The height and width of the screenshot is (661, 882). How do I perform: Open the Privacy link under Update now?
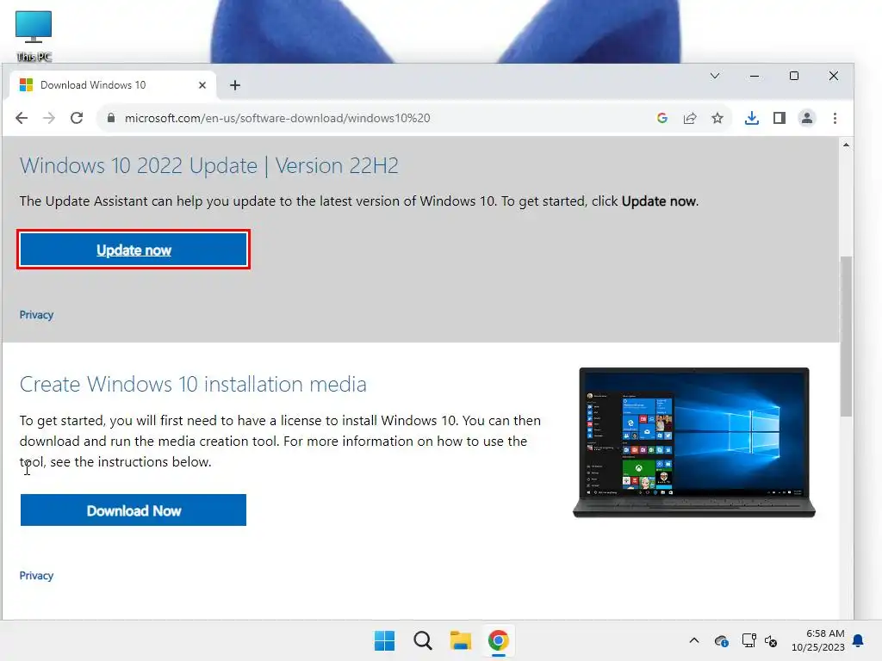point(36,315)
